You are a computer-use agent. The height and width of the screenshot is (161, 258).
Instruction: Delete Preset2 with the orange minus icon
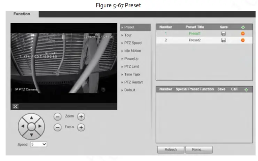tap(243, 40)
